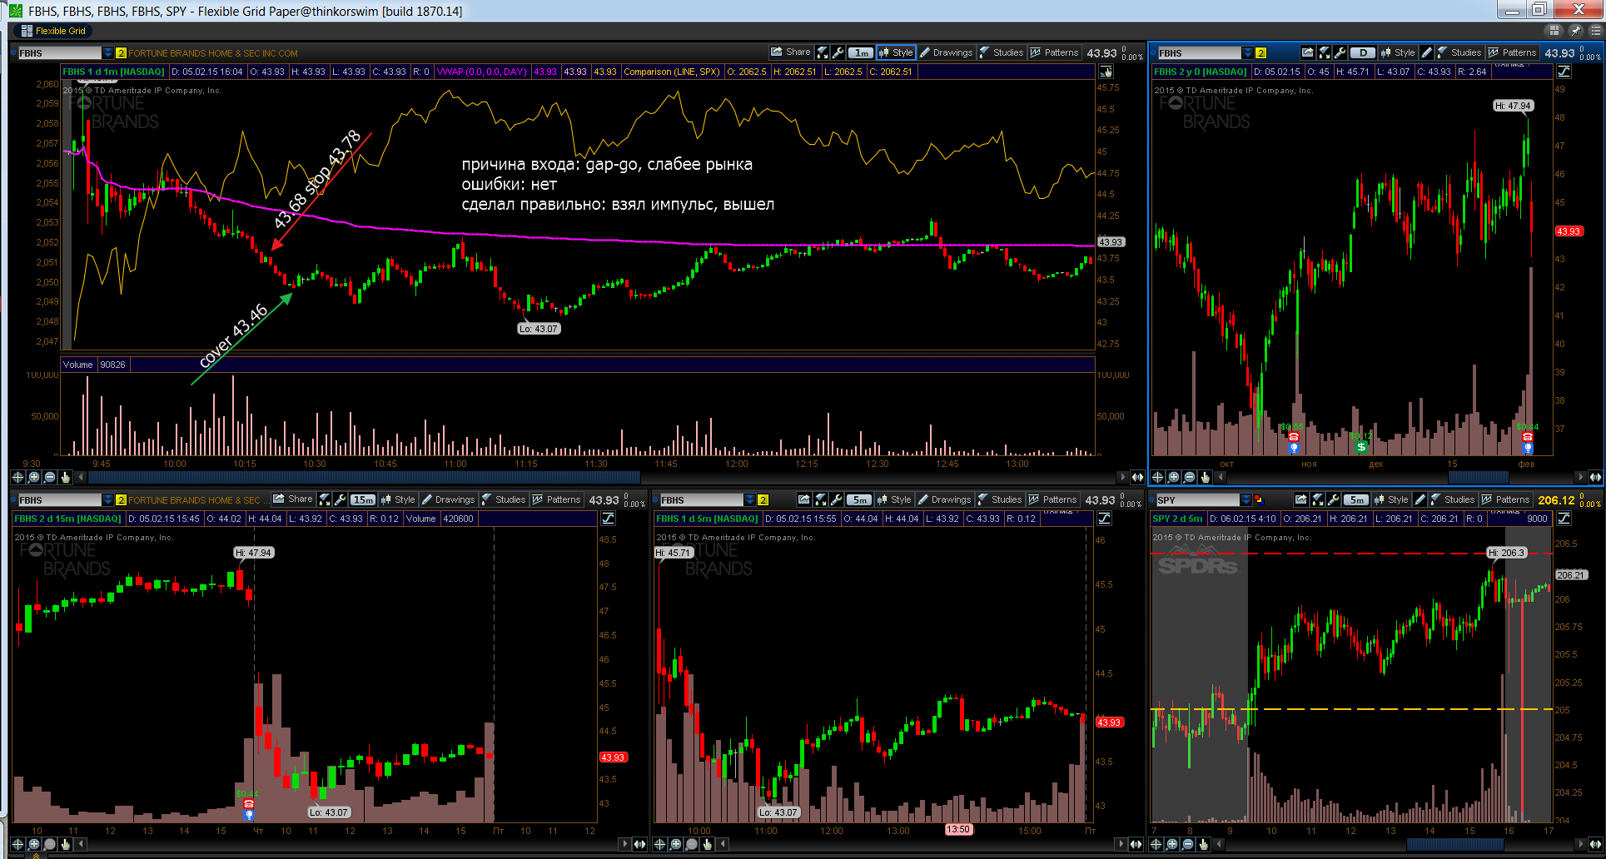Click the 13:50 time marker on 5m chart
This screenshot has height=859, width=1606.
point(958,830)
